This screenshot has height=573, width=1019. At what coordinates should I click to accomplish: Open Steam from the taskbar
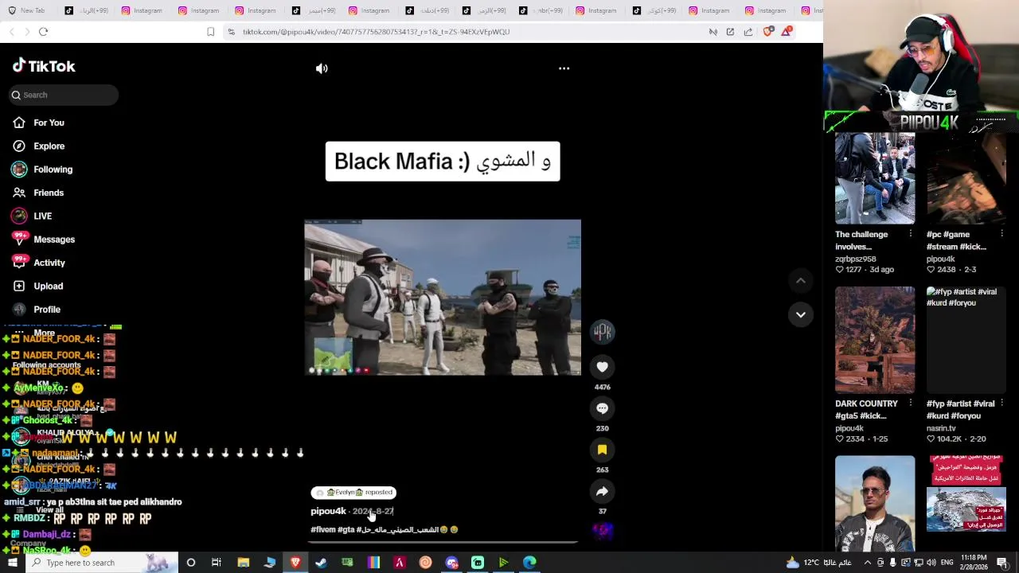click(321, 563)
